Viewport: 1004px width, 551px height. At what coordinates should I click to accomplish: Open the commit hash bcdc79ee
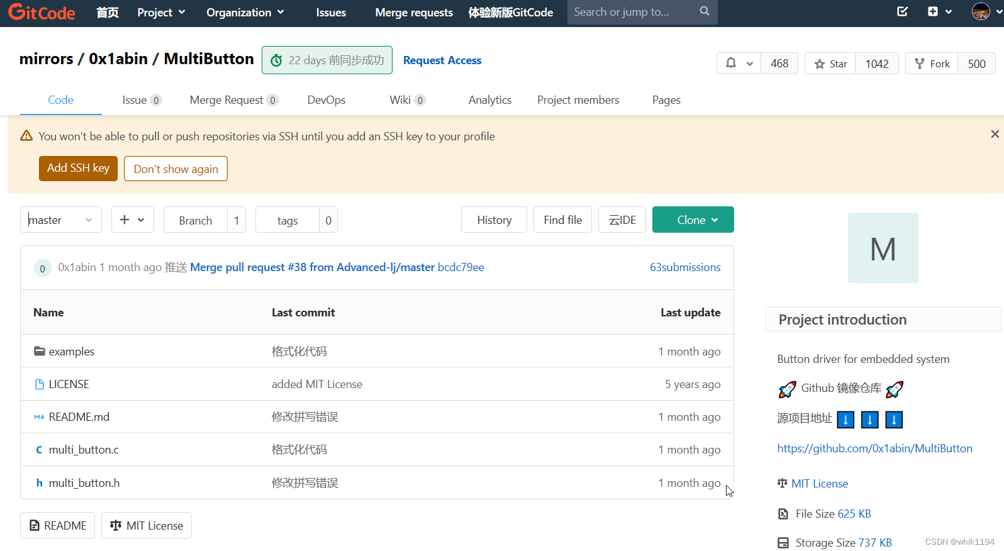tap(461, 267)
